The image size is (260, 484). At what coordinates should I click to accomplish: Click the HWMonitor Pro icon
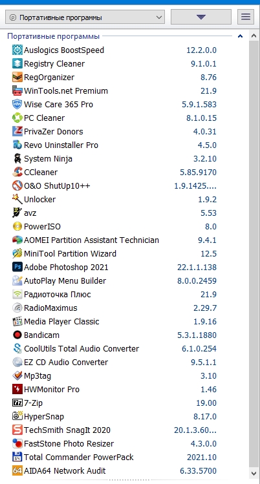click(17, 389)
